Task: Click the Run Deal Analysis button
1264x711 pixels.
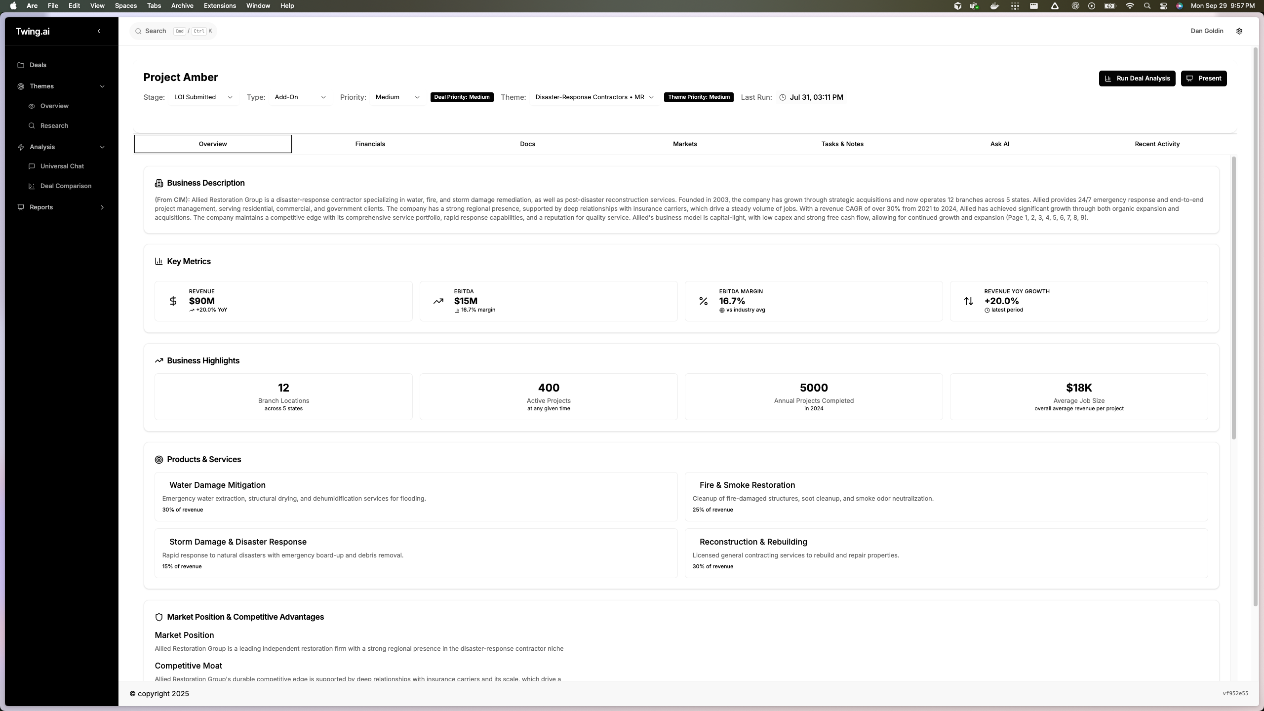Action: [x=1137, y=78]
